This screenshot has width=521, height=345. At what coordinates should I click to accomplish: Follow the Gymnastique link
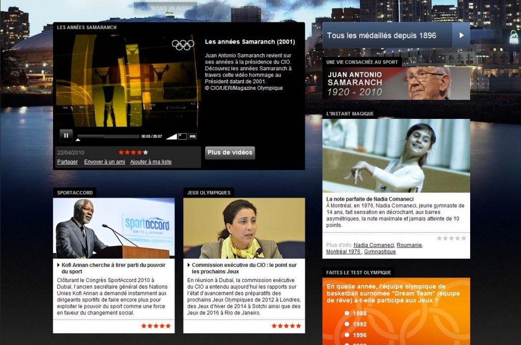coord(380,252)
